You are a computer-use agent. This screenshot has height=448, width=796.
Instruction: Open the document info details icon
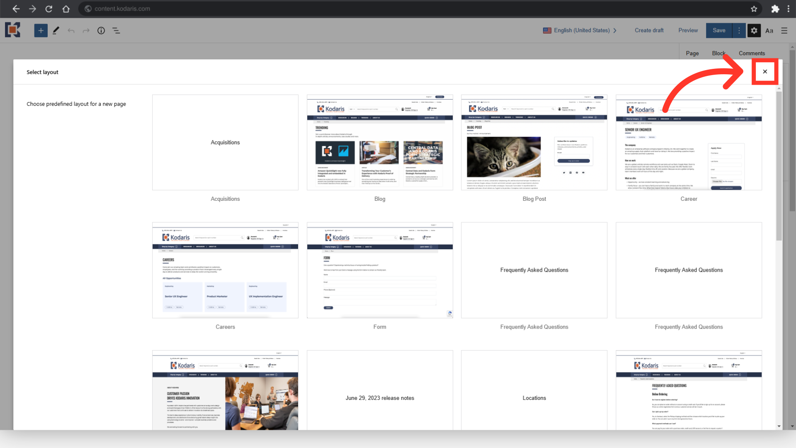(101, 30)
